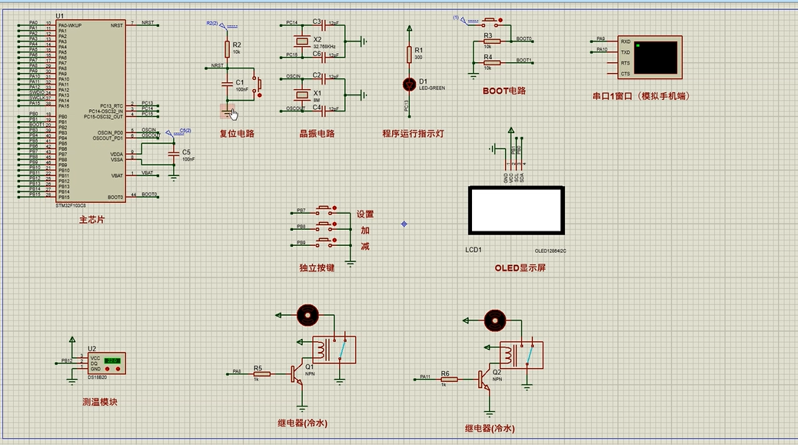The image size is (798, 445).
Task: Click the motor above the Q2 relay
Action: (x=494, y=320)
